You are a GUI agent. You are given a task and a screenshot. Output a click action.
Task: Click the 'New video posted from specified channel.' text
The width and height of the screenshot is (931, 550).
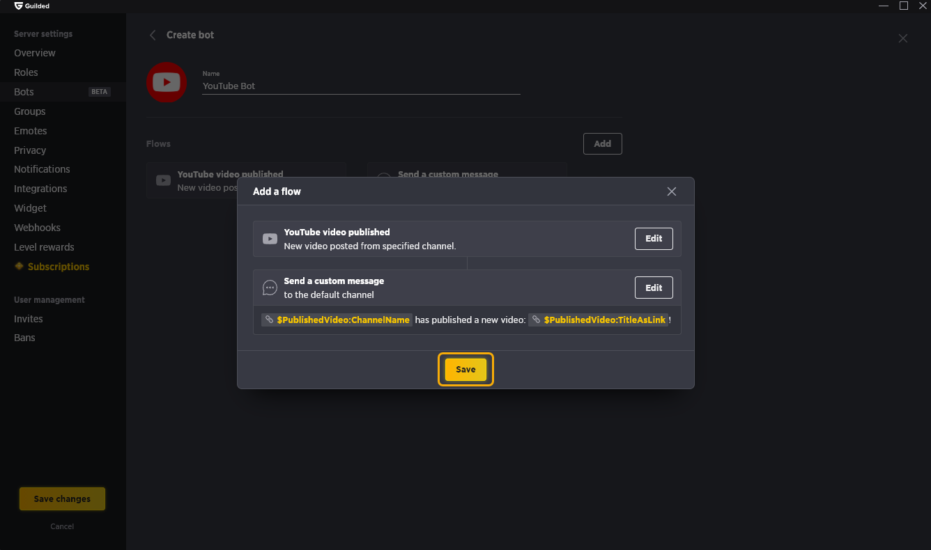(x=370, y=246)
